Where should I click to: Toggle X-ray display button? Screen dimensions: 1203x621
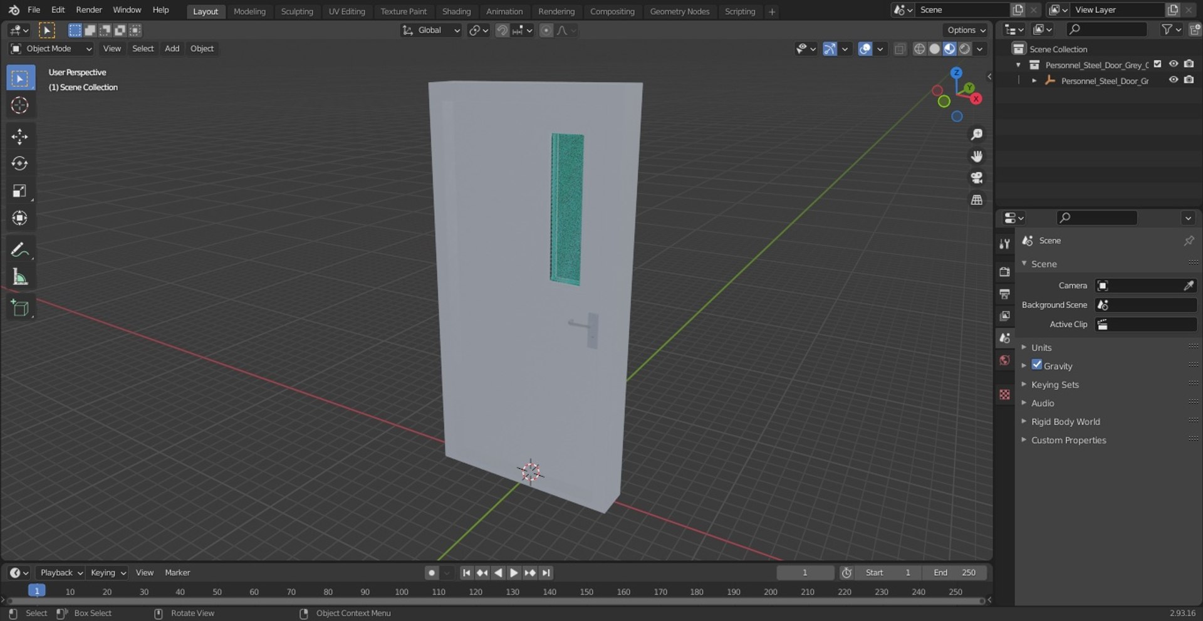click(900, 49)
